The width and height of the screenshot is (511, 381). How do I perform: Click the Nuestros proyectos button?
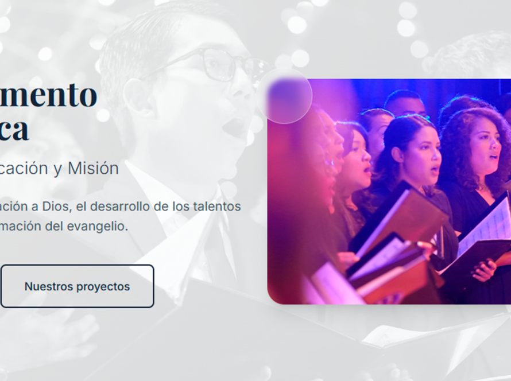tap(78, 286)
